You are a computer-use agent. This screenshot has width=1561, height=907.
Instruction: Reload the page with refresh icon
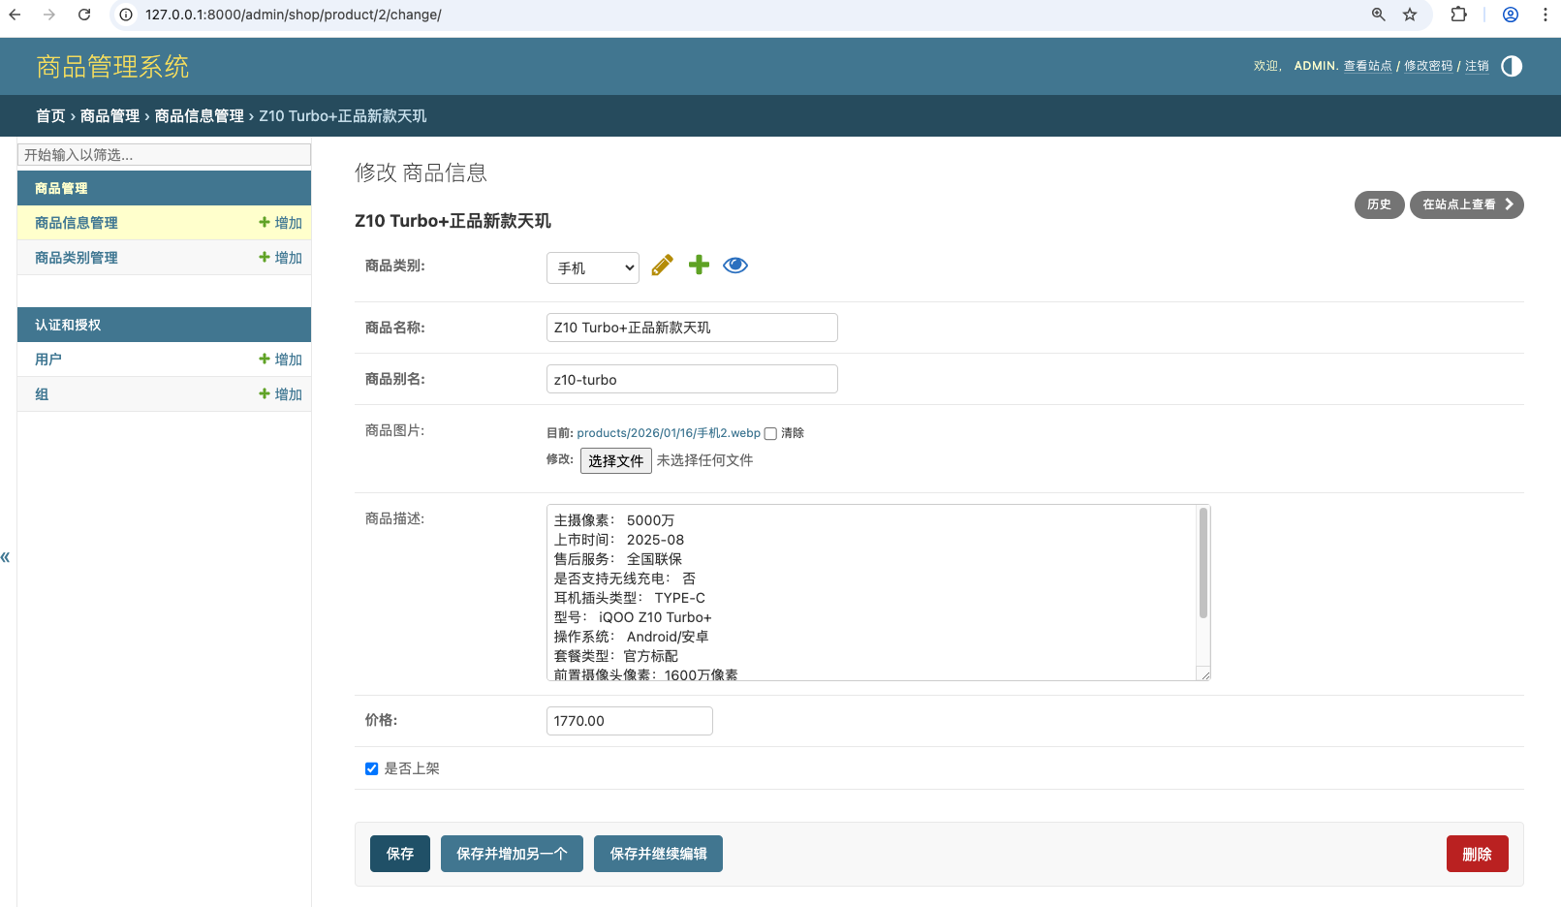(84, 15)
